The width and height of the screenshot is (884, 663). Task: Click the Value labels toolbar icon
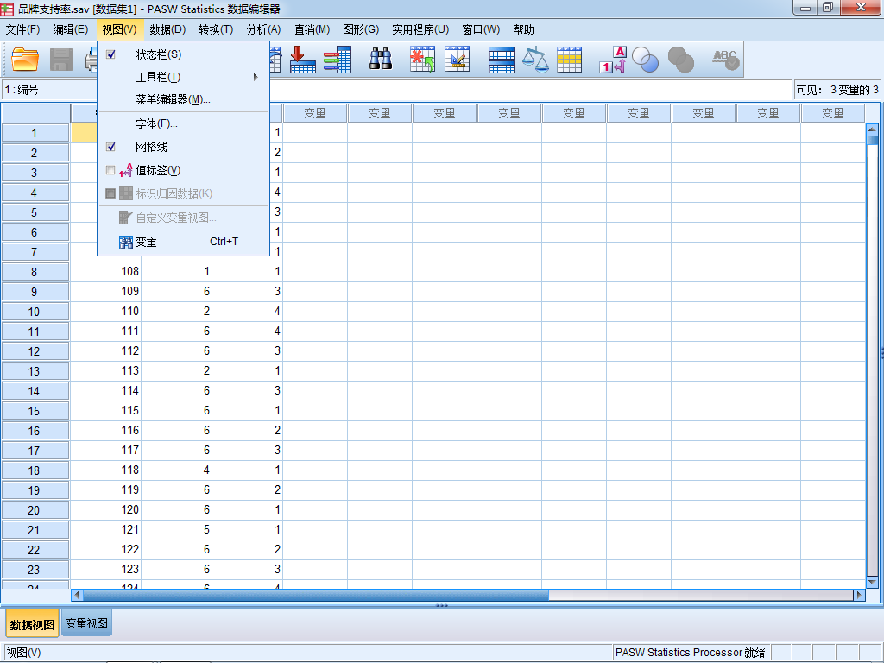point(613,60)
